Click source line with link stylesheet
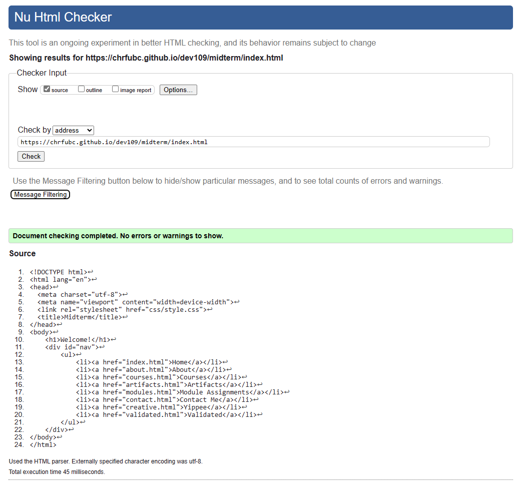Viewport: 521px width, 491px height. coord(125,310)
